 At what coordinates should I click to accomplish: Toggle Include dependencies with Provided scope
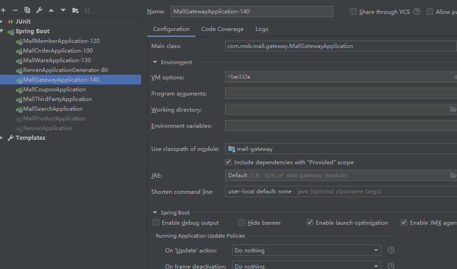(228, 162)
